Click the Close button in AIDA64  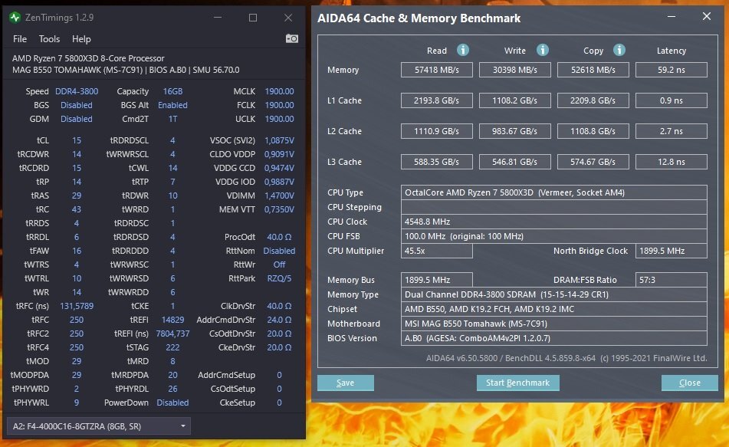click(x=689, y=383)
